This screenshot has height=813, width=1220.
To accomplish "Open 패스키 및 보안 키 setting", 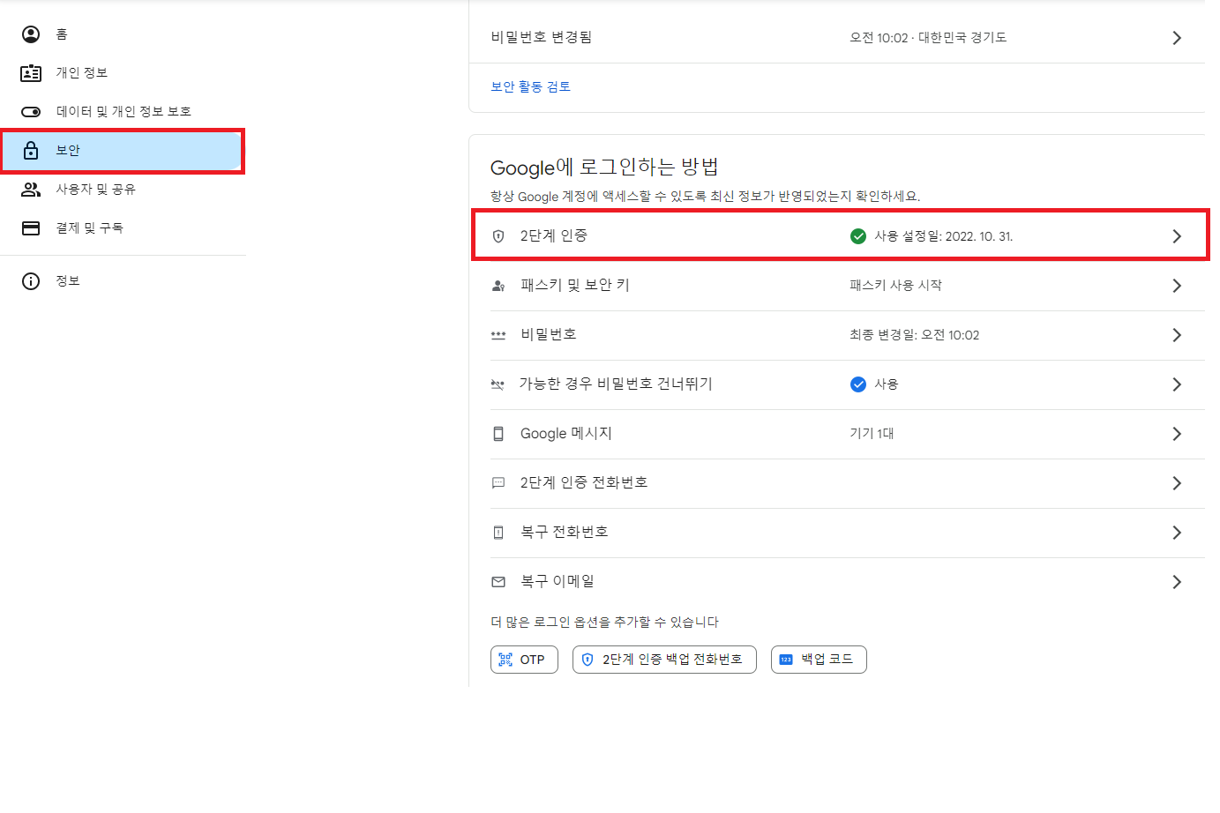I will (x=847, y=286).
